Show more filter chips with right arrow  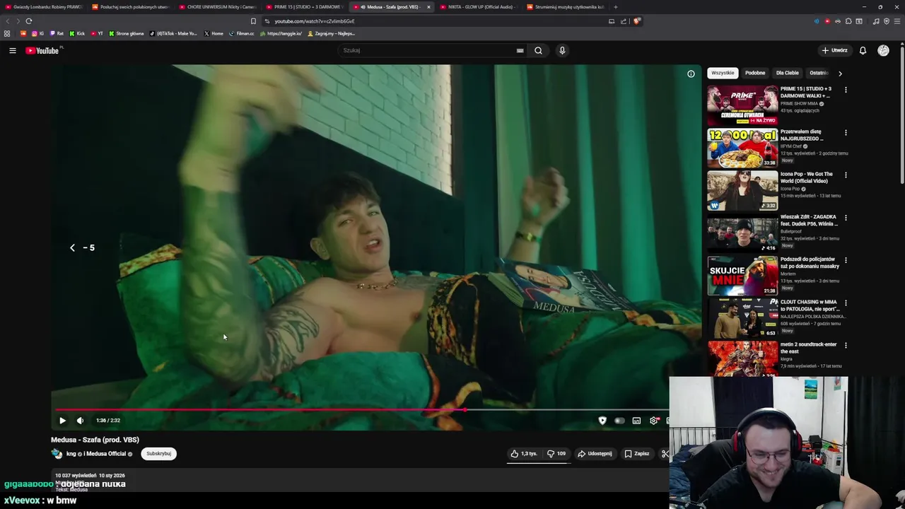[840, 73]
